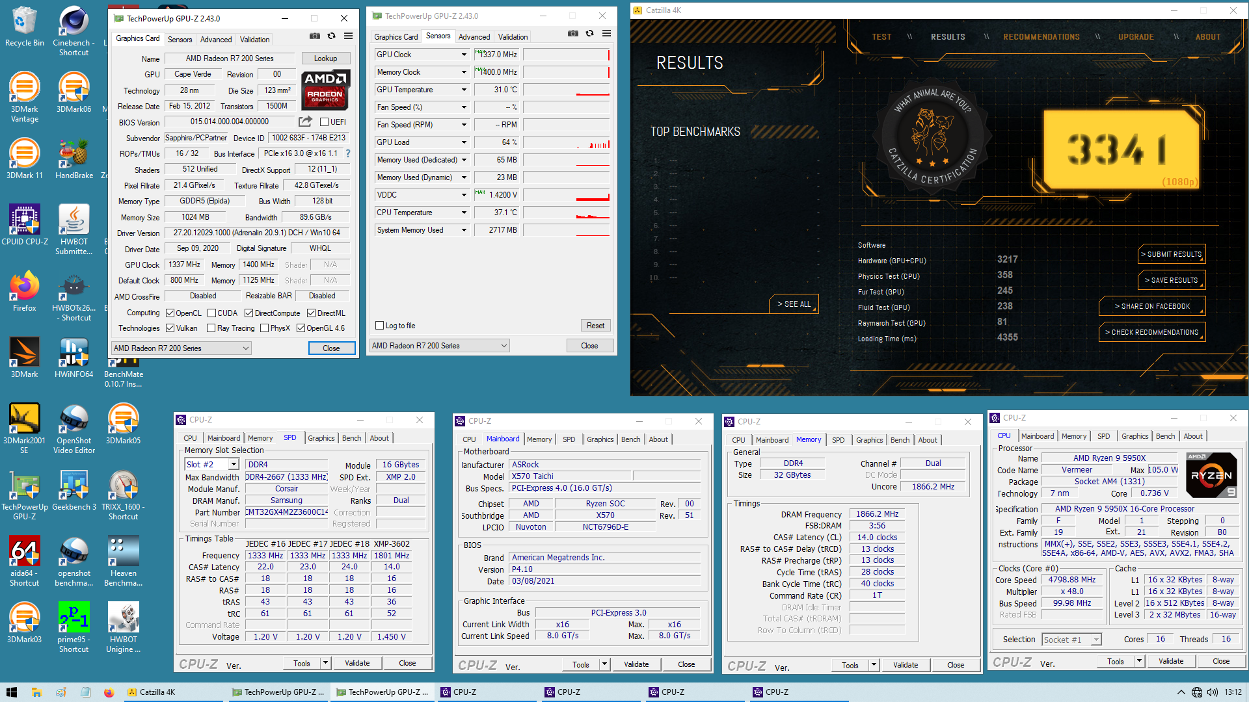
Task: Launch the Firefox desktop icon
Action: (24, 291)
